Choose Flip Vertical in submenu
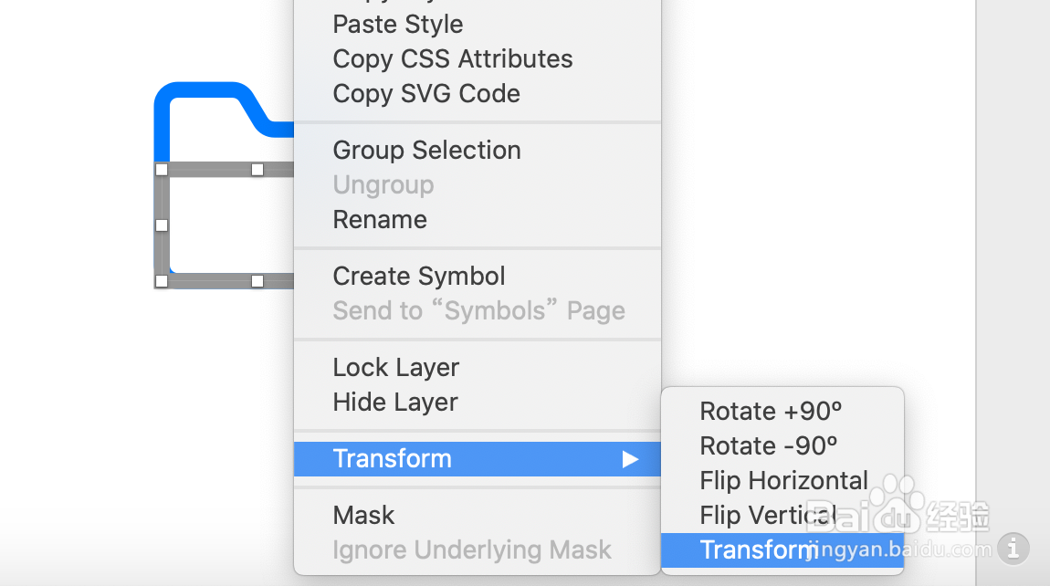This screenshot has width=1050, height=586. pos(767,516)
